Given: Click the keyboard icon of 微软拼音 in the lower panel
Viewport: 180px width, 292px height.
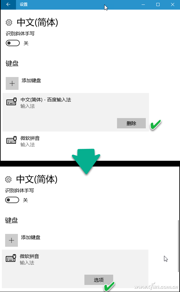Looking at the screenshot, I should tap(11, 258).
